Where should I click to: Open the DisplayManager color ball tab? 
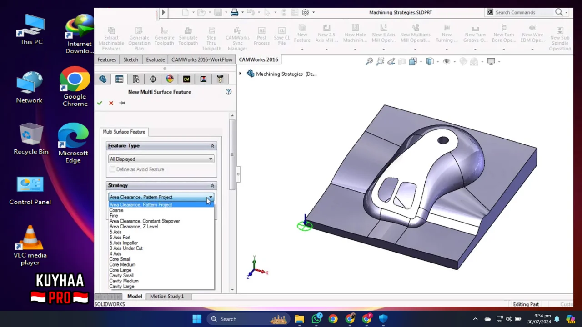pyautogui.click(x=170, y=79)
